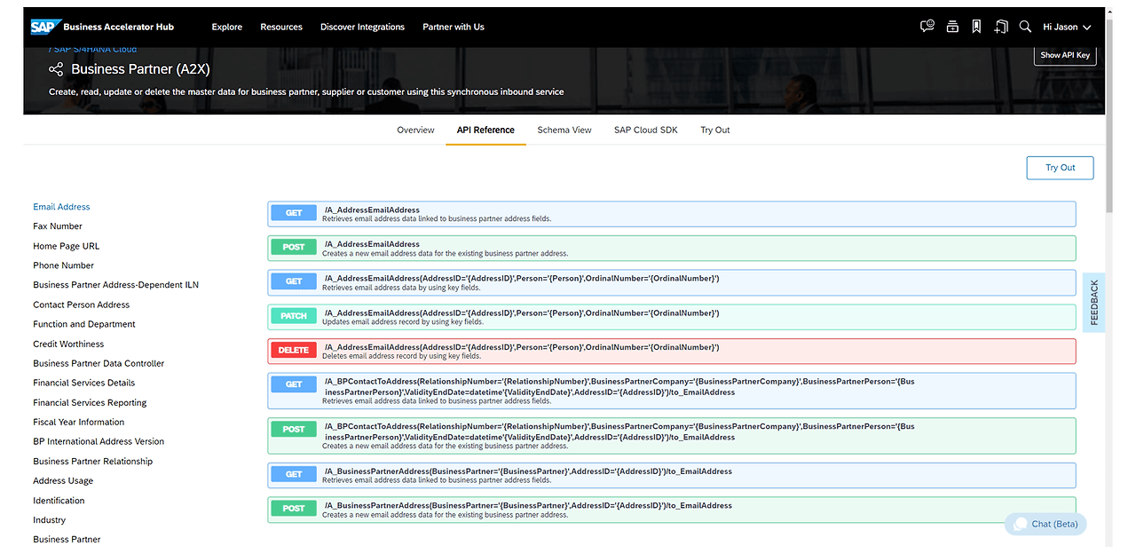Open Business Partner Address-Dependent ILN entry

116,285
